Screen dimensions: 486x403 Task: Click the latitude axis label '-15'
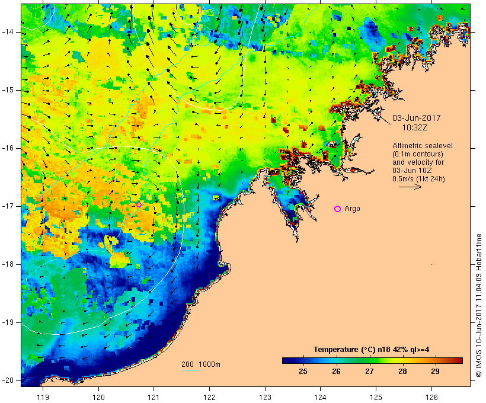[x=7, y=90]
